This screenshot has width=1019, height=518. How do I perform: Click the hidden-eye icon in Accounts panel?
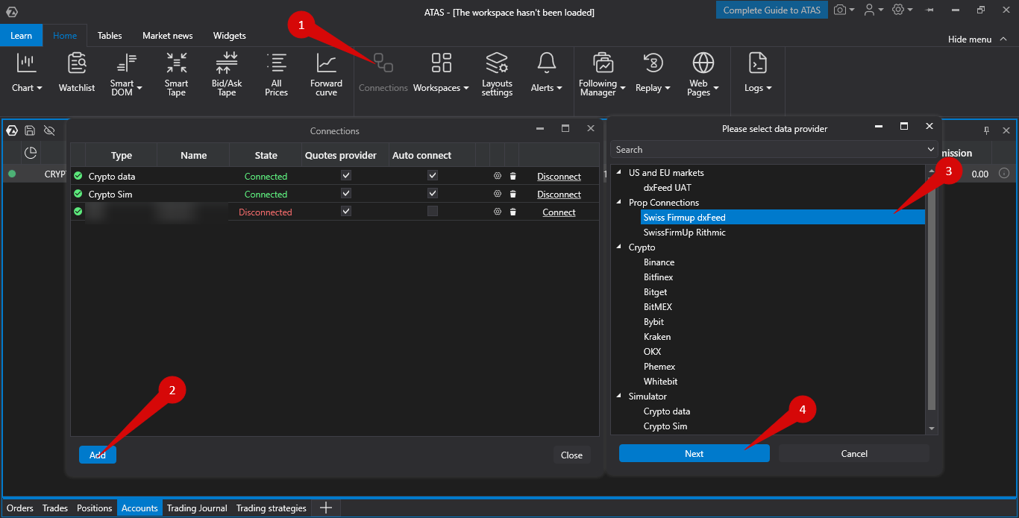(x=49, y=130)
